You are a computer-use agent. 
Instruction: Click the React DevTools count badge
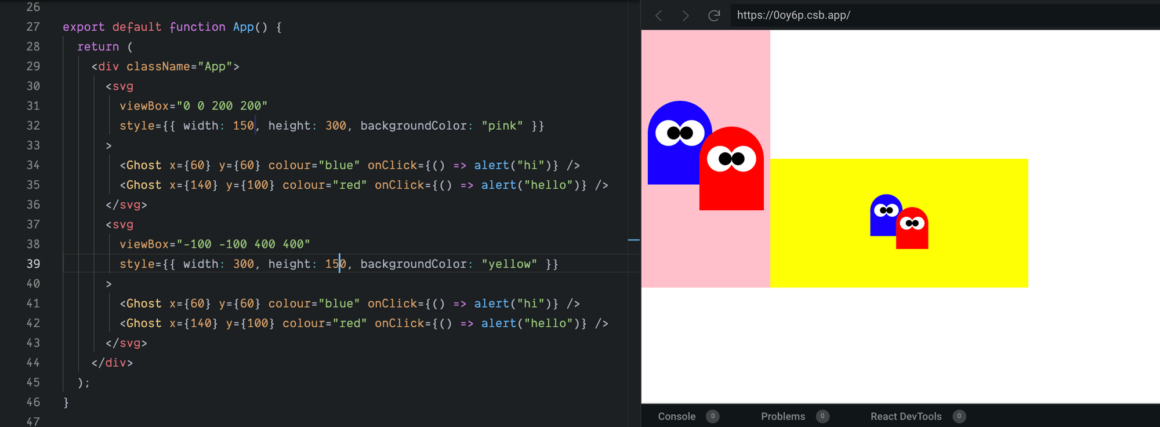[959, 417]
